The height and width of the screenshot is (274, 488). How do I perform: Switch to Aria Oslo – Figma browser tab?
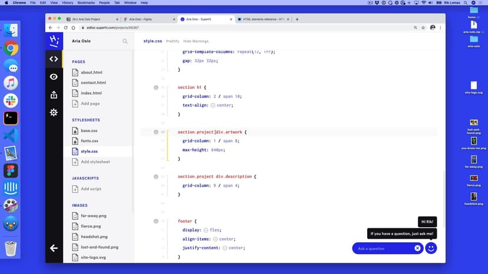click(146, 19)
